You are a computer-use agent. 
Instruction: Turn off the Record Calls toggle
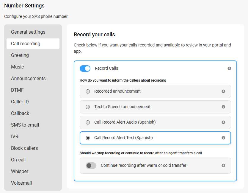tap(85, 69)
